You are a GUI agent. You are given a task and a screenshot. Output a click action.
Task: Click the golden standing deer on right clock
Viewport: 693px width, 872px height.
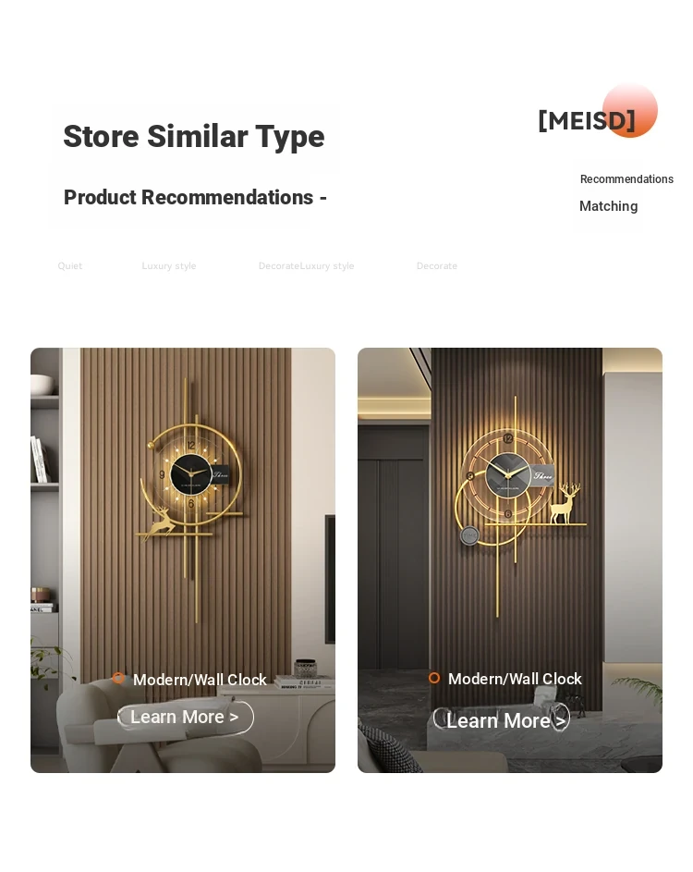point(564,503)
